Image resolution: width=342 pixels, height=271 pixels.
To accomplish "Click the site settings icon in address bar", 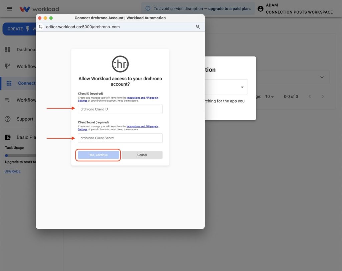I will [x=40, y=27].
